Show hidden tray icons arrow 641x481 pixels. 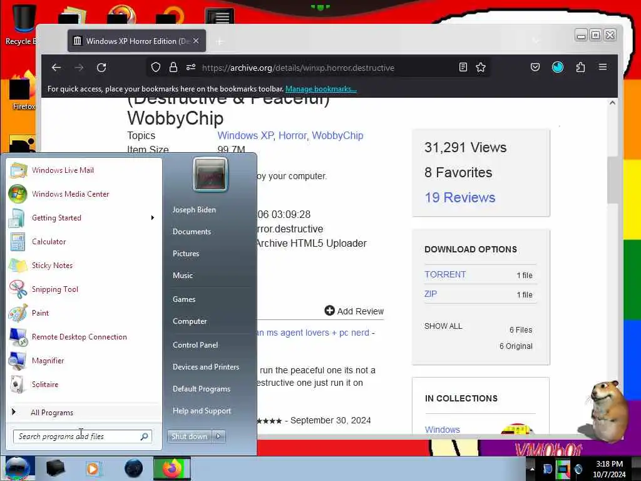tap(532, 468)
